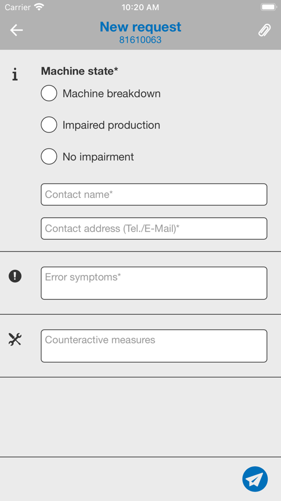Tap the wrench and screwdriver tools icon
This screenshot has height=501, width=281.
[x=15, y=339]
